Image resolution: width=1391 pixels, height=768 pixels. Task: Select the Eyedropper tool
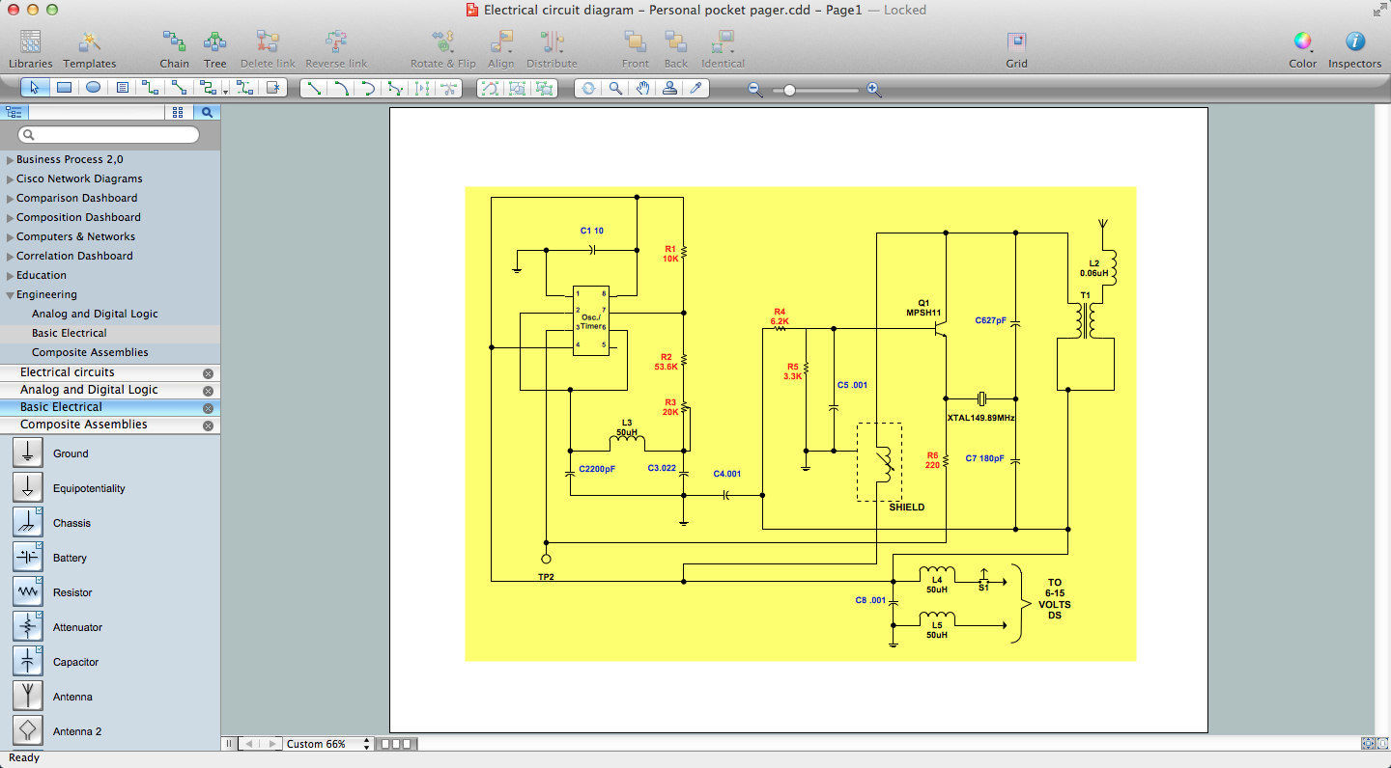(697, 88)
